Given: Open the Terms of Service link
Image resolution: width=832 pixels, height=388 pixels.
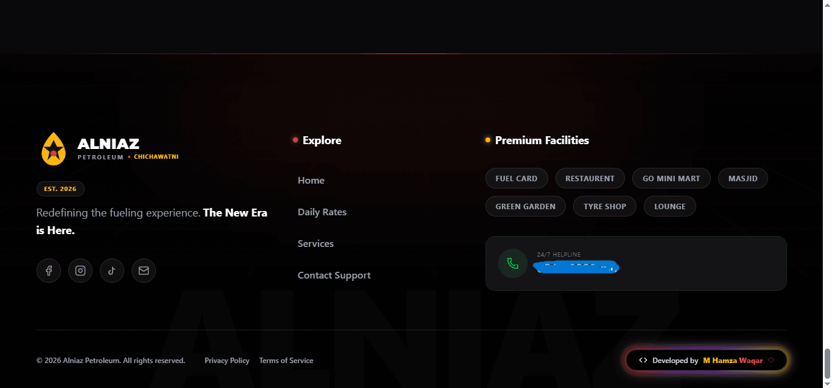Looking at the screenshot, I should [286, 361].
